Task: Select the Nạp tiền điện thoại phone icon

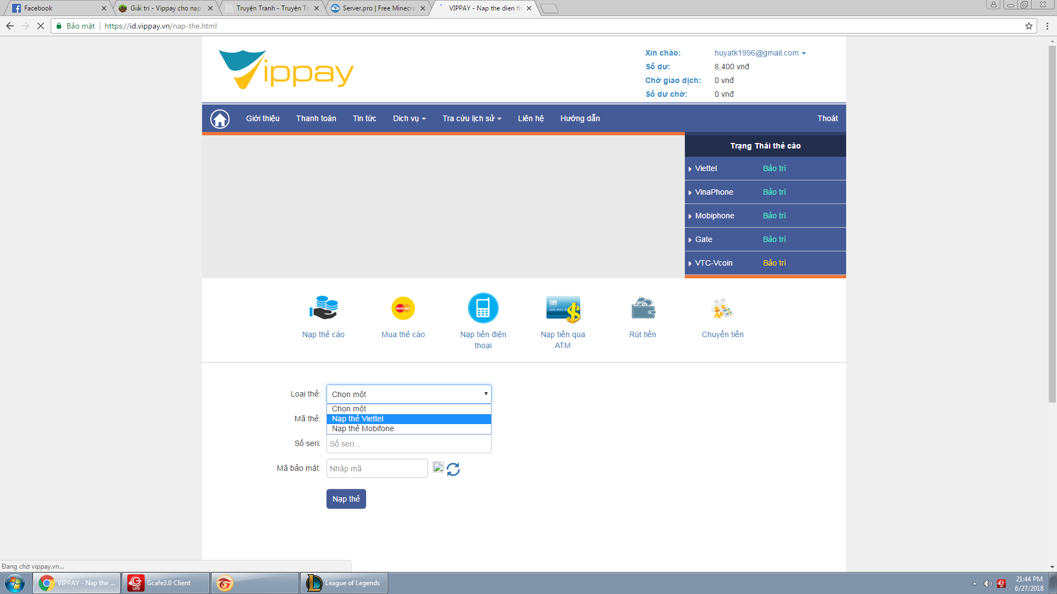Action: coord(483,308)
